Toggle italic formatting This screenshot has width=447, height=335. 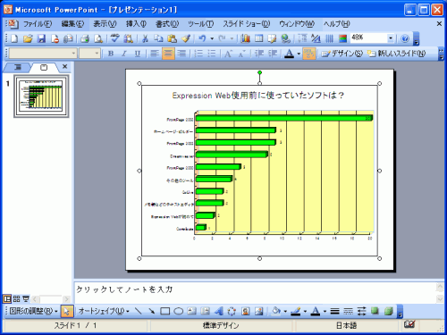pyautogui.click(x=124, y=54)
